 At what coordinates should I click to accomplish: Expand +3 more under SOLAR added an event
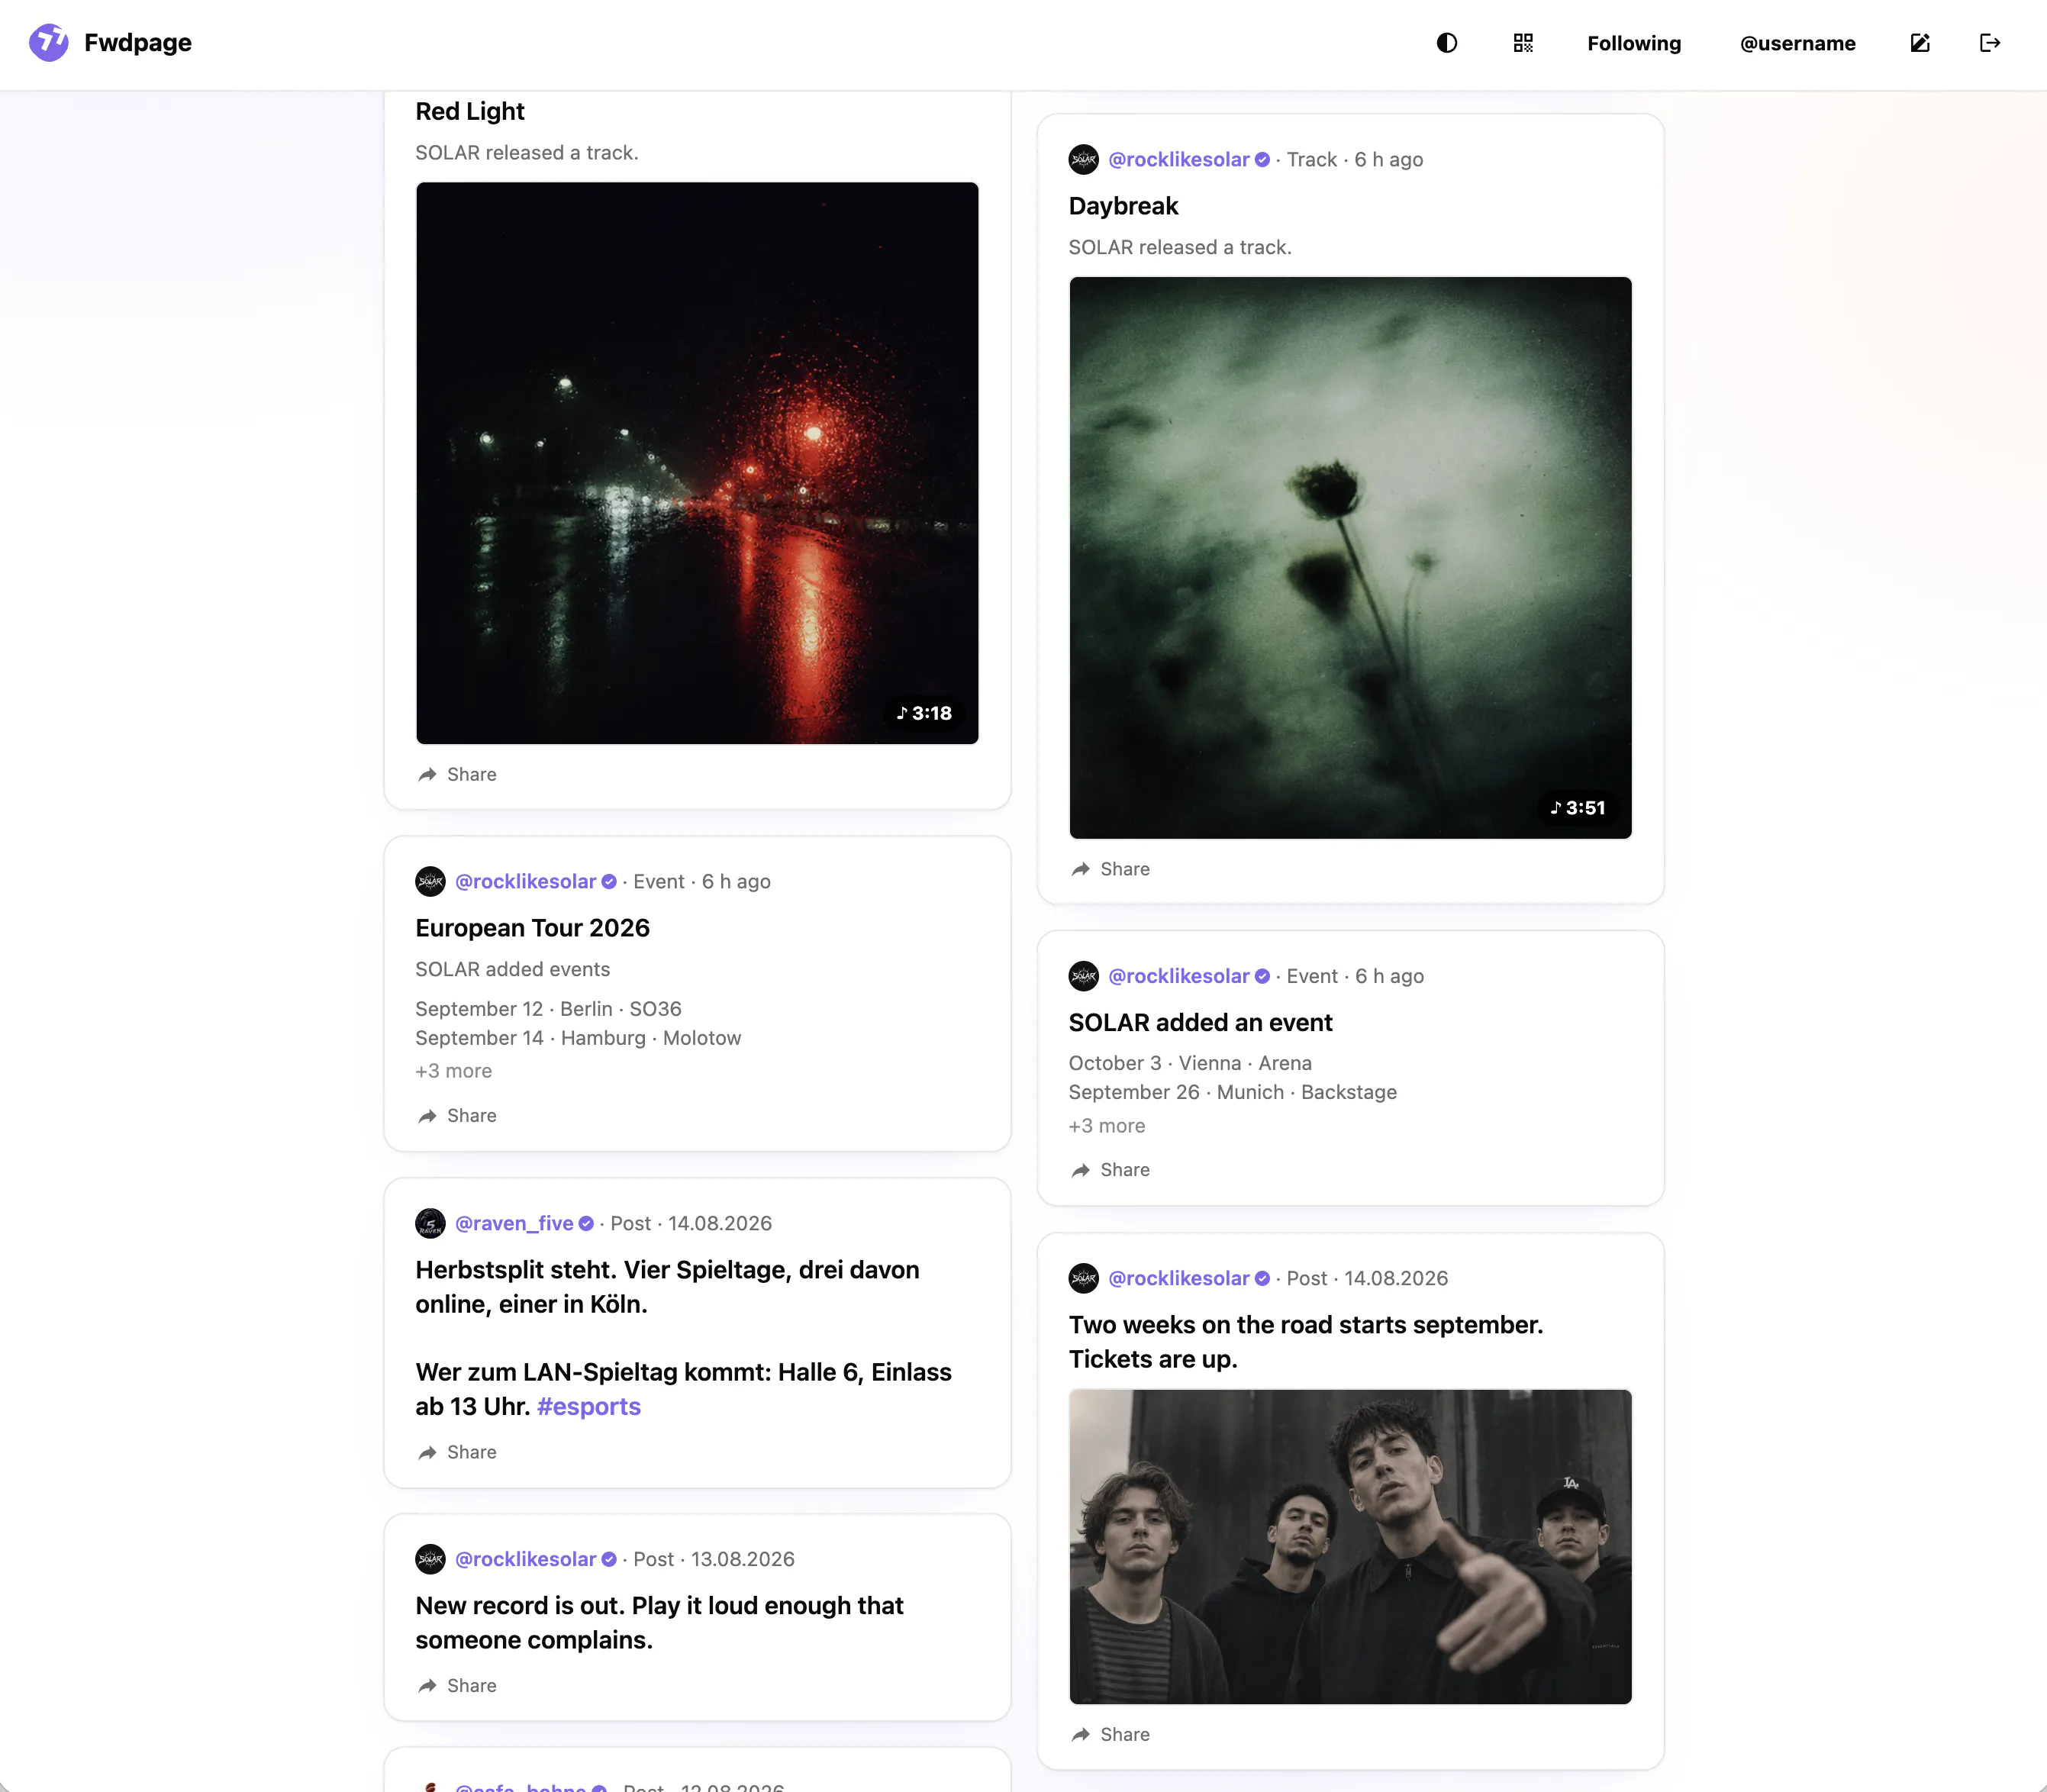pos(1107,1126)
